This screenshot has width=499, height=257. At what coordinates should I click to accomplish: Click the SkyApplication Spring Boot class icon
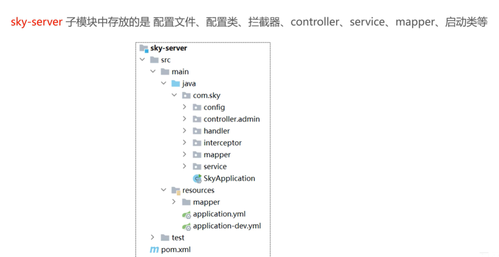pos(197,178)
